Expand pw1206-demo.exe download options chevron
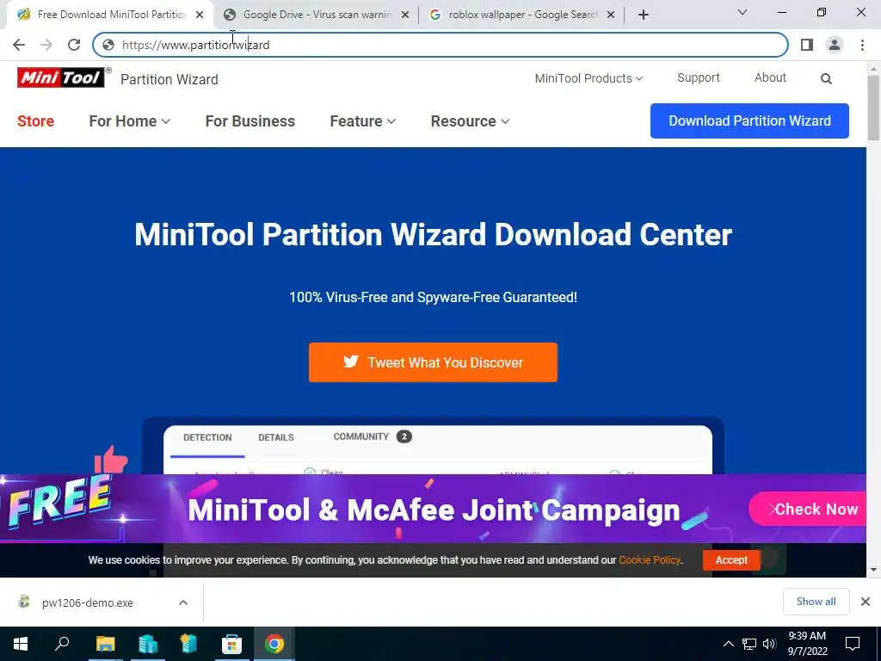The image size is (881, 661). coord(183,602)
